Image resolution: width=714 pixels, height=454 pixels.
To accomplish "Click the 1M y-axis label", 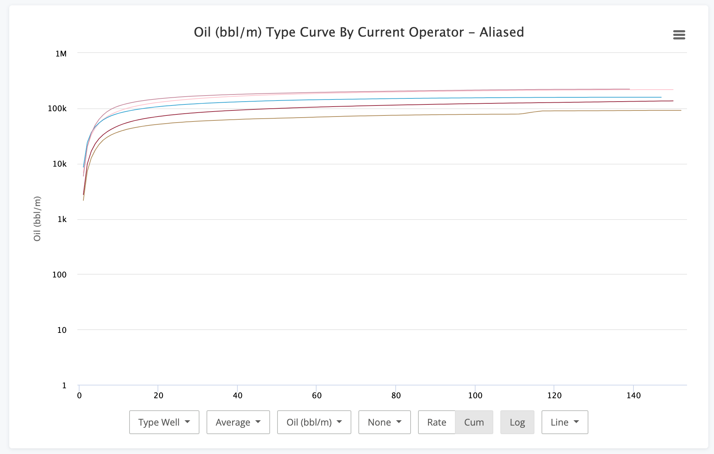I will coord(61,54).
